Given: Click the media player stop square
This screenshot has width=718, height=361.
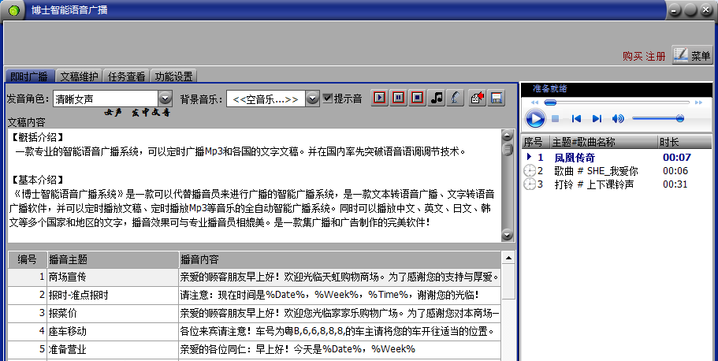Looking at the screenshot, I should point(555,119).
